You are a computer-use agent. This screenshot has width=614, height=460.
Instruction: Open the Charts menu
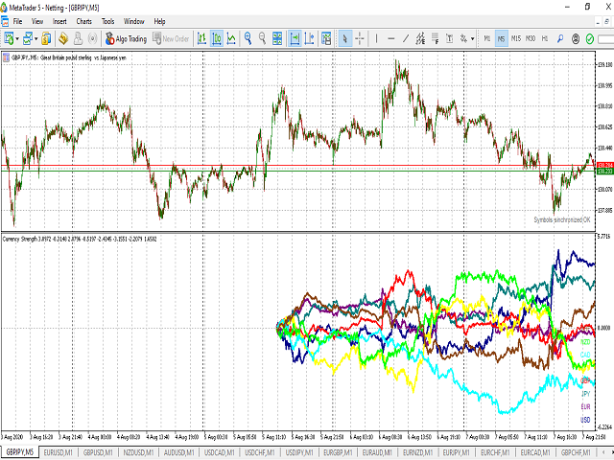coord(84,20)
